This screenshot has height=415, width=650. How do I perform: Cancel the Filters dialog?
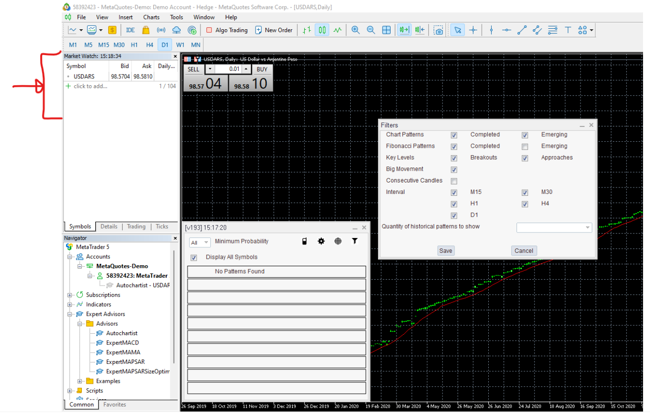pyautogui.click(x=524, y=251)
